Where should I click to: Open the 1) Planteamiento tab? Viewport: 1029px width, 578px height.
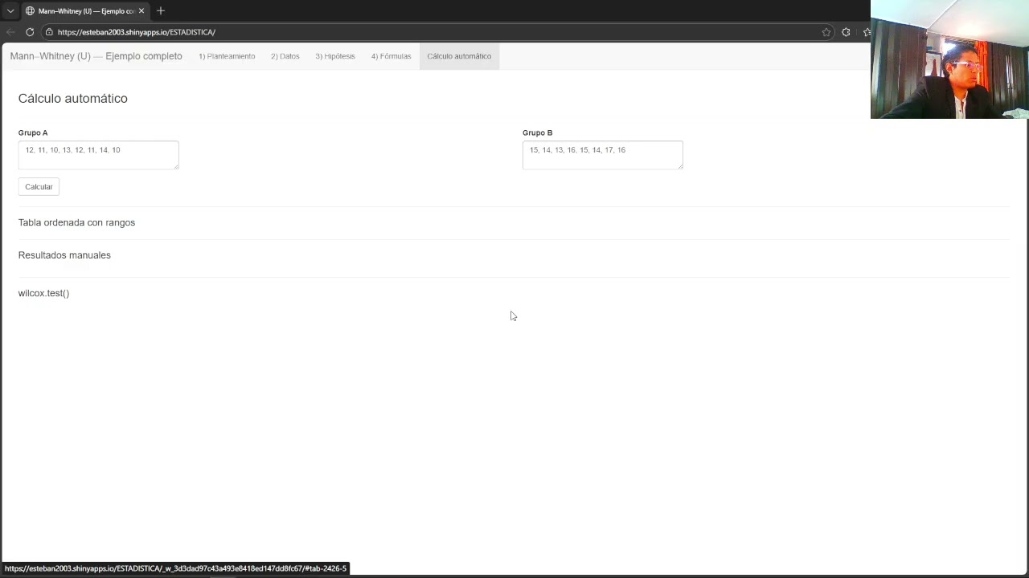click(227, 56)
